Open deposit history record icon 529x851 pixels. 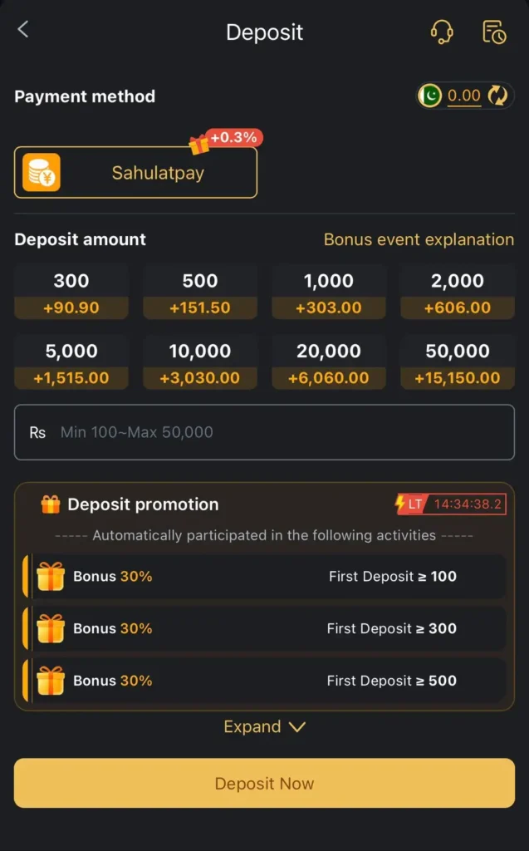click(494, 32)
